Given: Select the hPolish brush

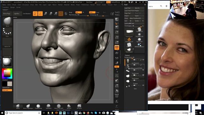Looking at the screenshot, I should point(69,106).
